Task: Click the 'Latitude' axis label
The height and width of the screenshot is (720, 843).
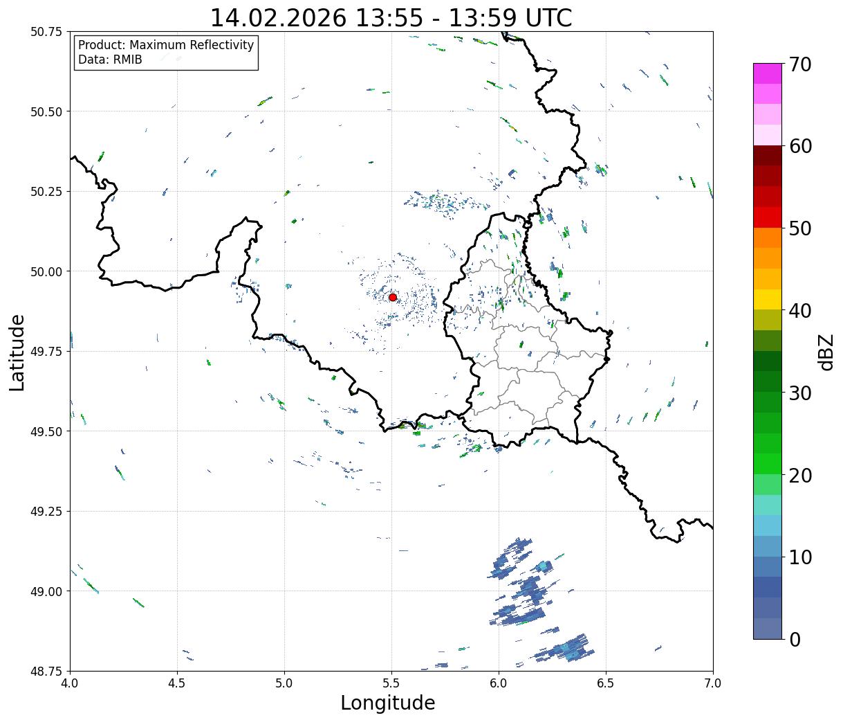Action: [x=17, y=352]
